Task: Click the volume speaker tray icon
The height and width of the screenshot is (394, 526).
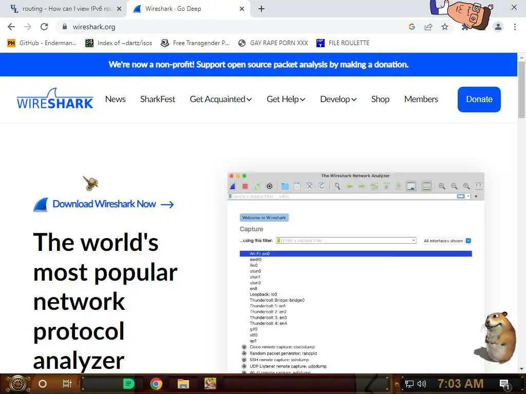Action: pyautogui.click(x=422, y=384)
